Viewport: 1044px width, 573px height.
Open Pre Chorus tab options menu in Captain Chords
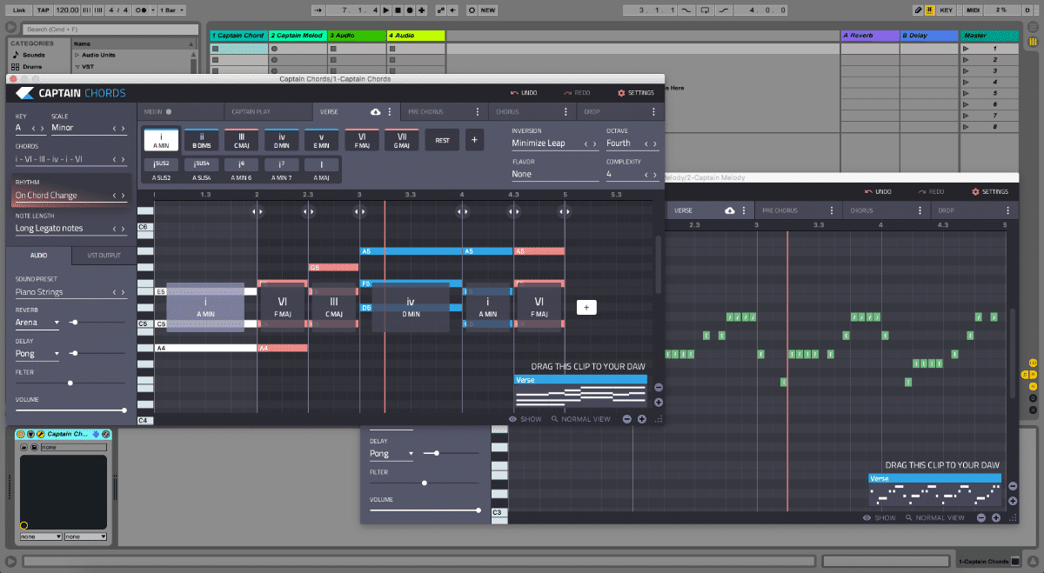click(478, 112)
